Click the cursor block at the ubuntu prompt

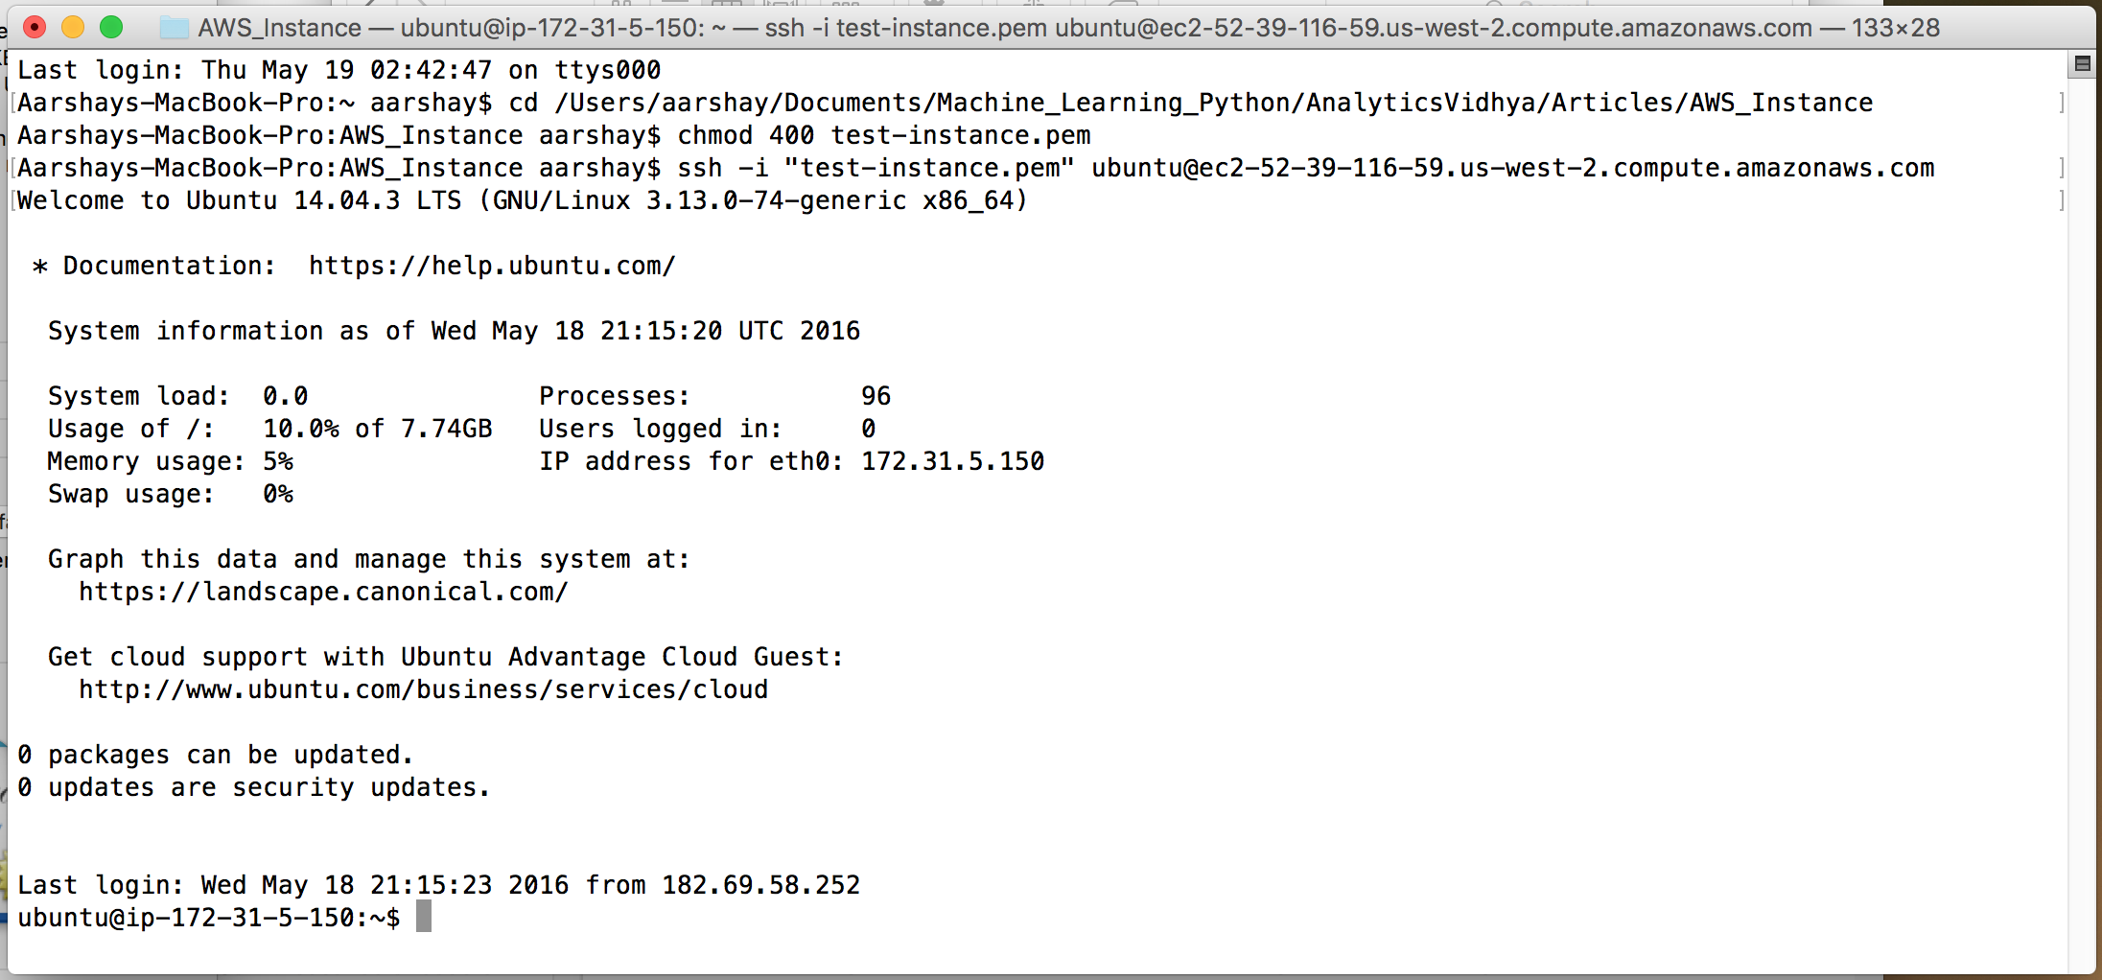click(424, 917)
